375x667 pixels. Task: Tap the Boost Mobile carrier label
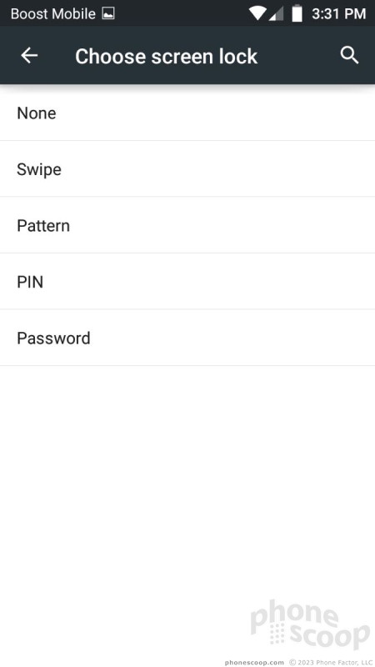(x=53, y=13)
